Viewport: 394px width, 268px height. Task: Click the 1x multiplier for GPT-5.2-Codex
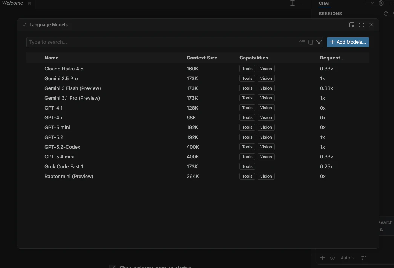(322, 147)
